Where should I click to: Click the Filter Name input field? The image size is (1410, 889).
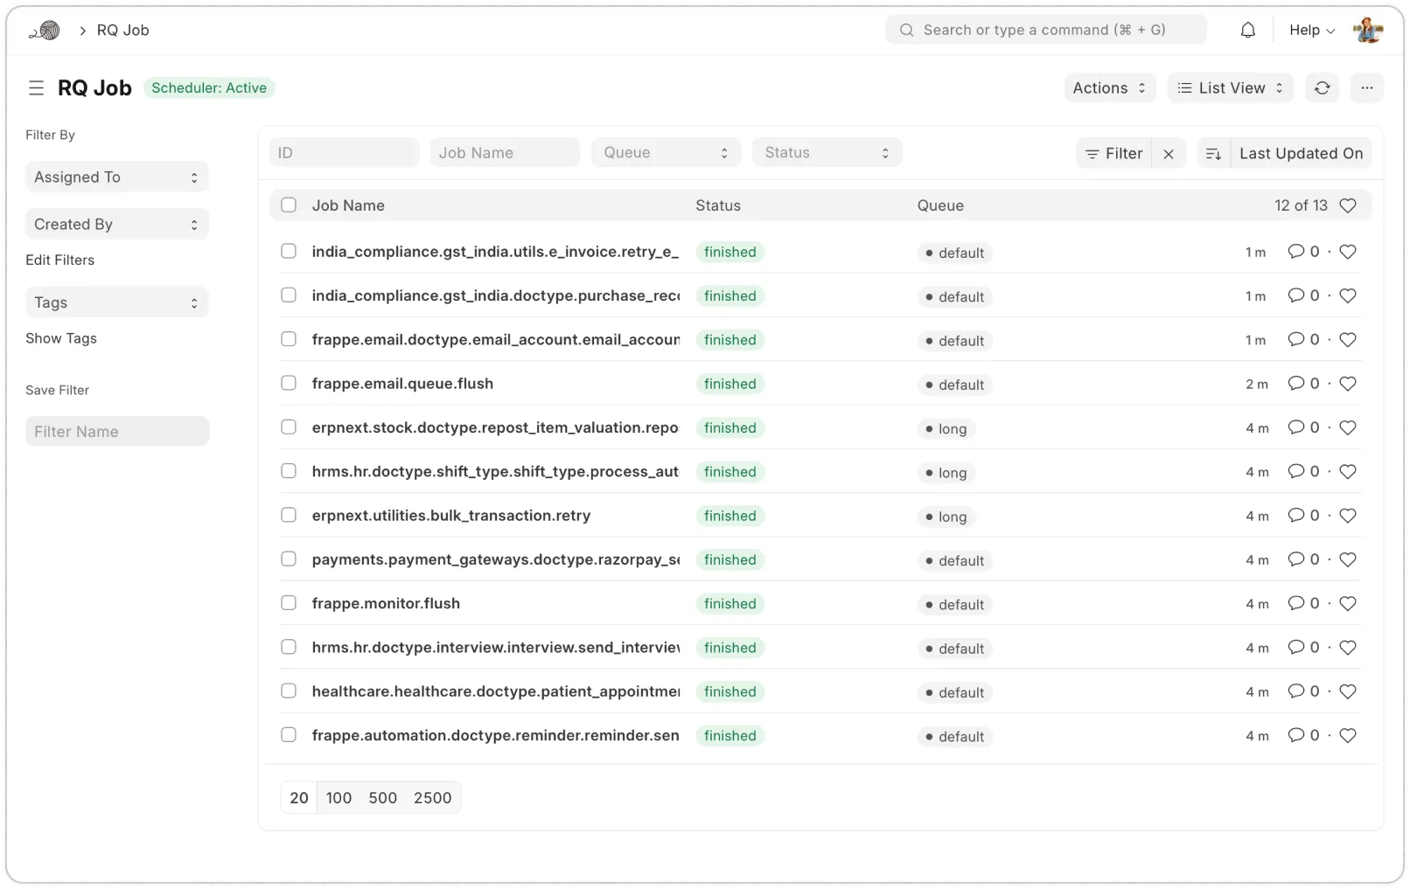coord(116,430)
